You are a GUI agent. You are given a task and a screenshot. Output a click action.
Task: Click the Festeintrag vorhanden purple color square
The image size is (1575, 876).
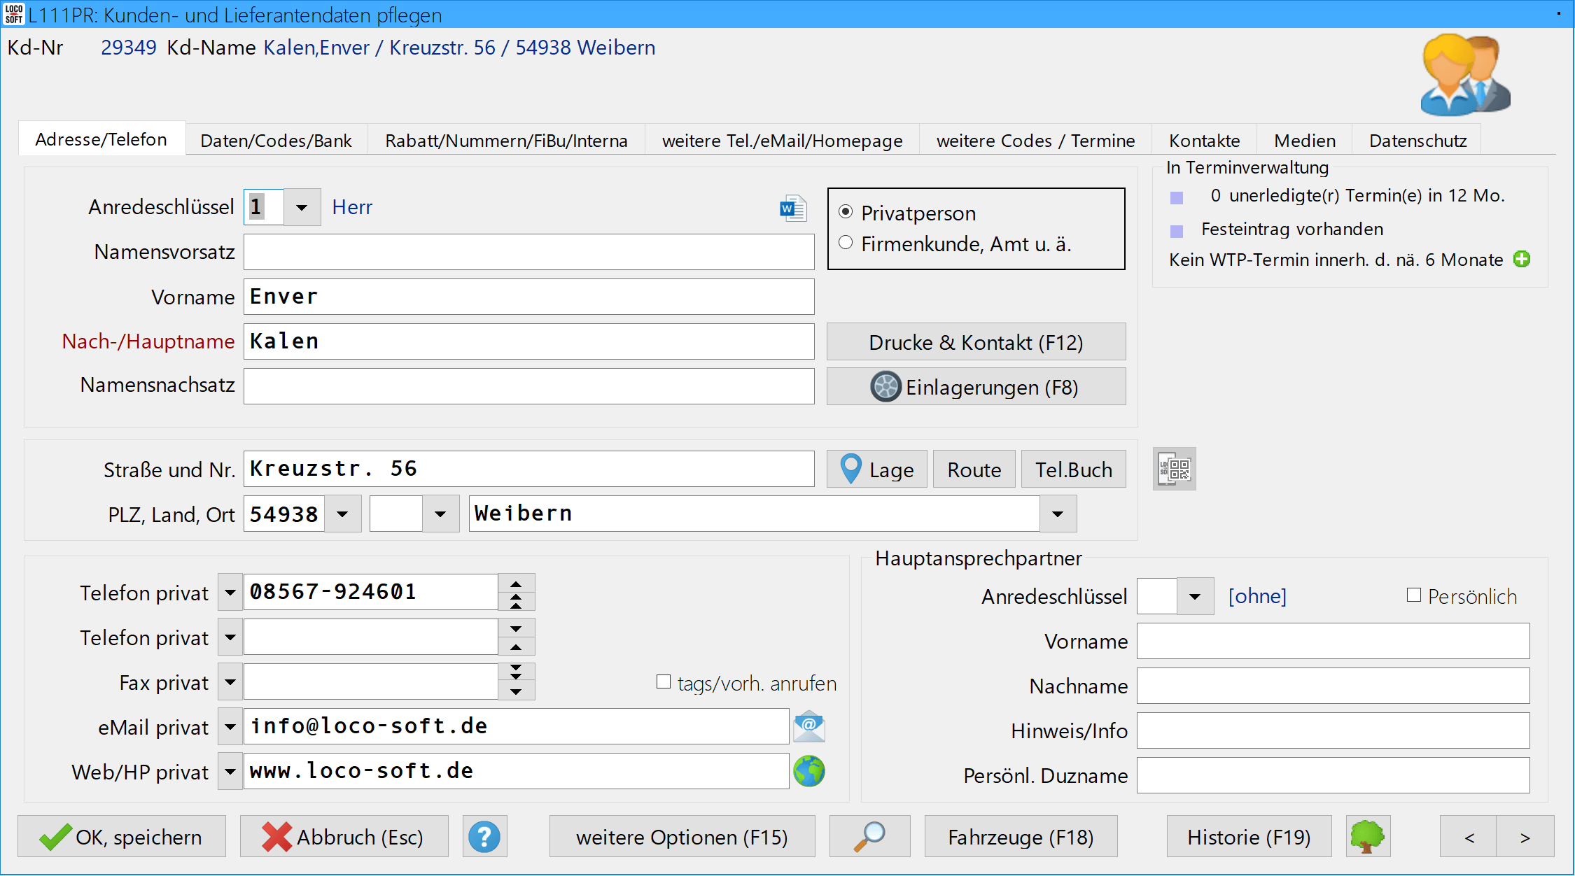1177,231
